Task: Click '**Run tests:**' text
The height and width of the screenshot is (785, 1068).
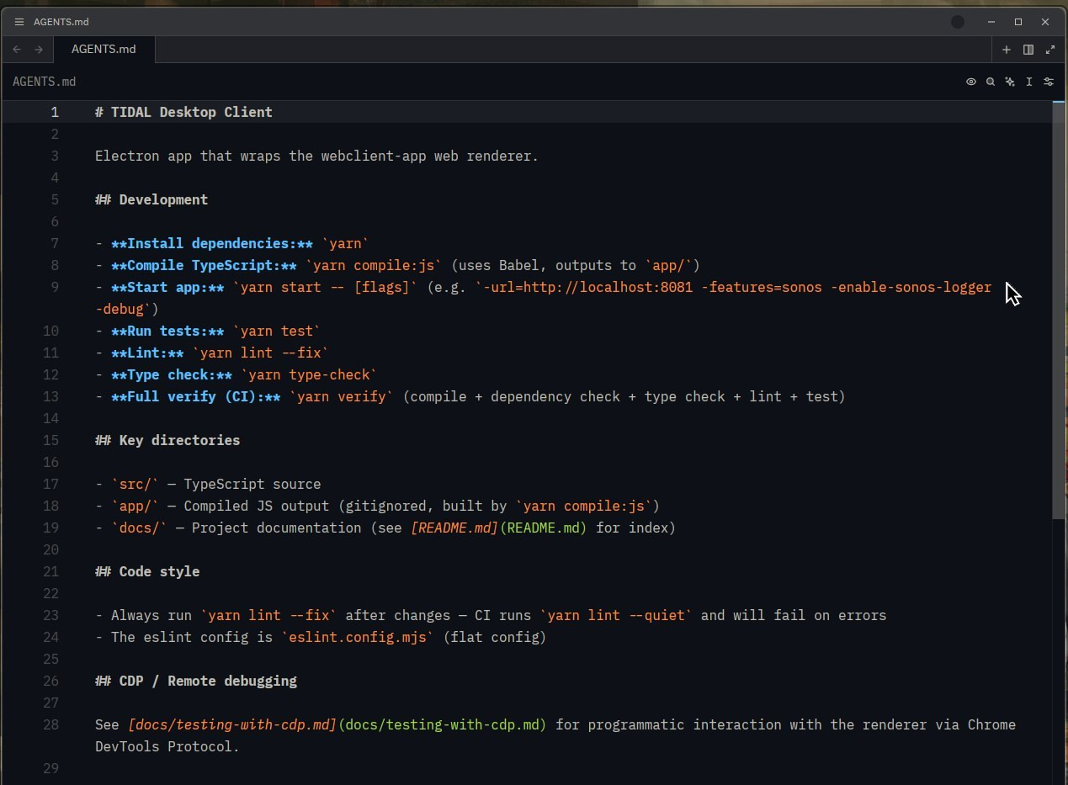Action: click(167, 331)
